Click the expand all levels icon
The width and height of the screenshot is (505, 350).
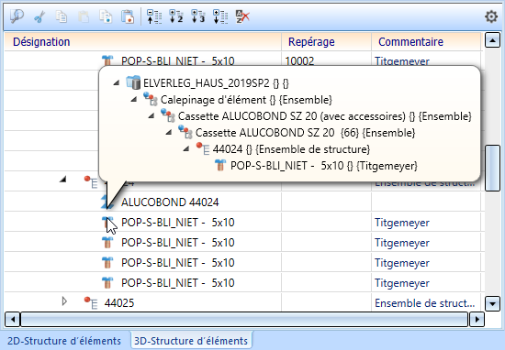pos(220,16)
